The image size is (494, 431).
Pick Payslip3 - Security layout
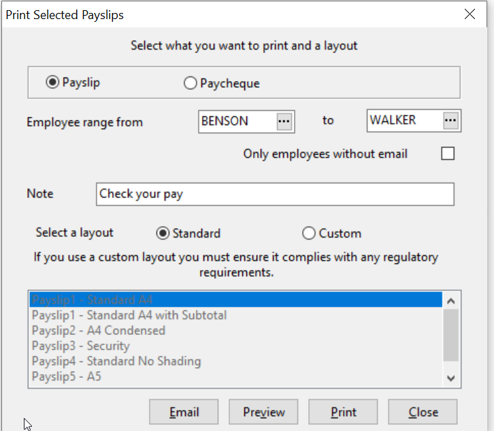point(235,346)
